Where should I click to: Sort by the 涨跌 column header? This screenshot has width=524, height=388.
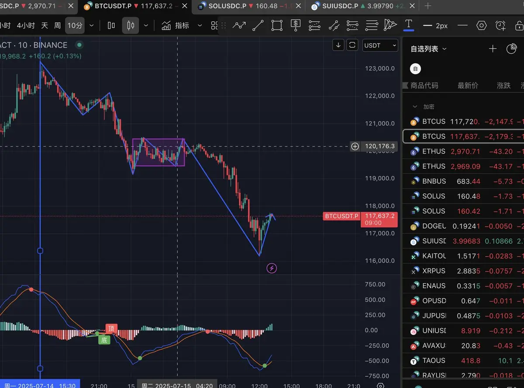pos(503,85)
